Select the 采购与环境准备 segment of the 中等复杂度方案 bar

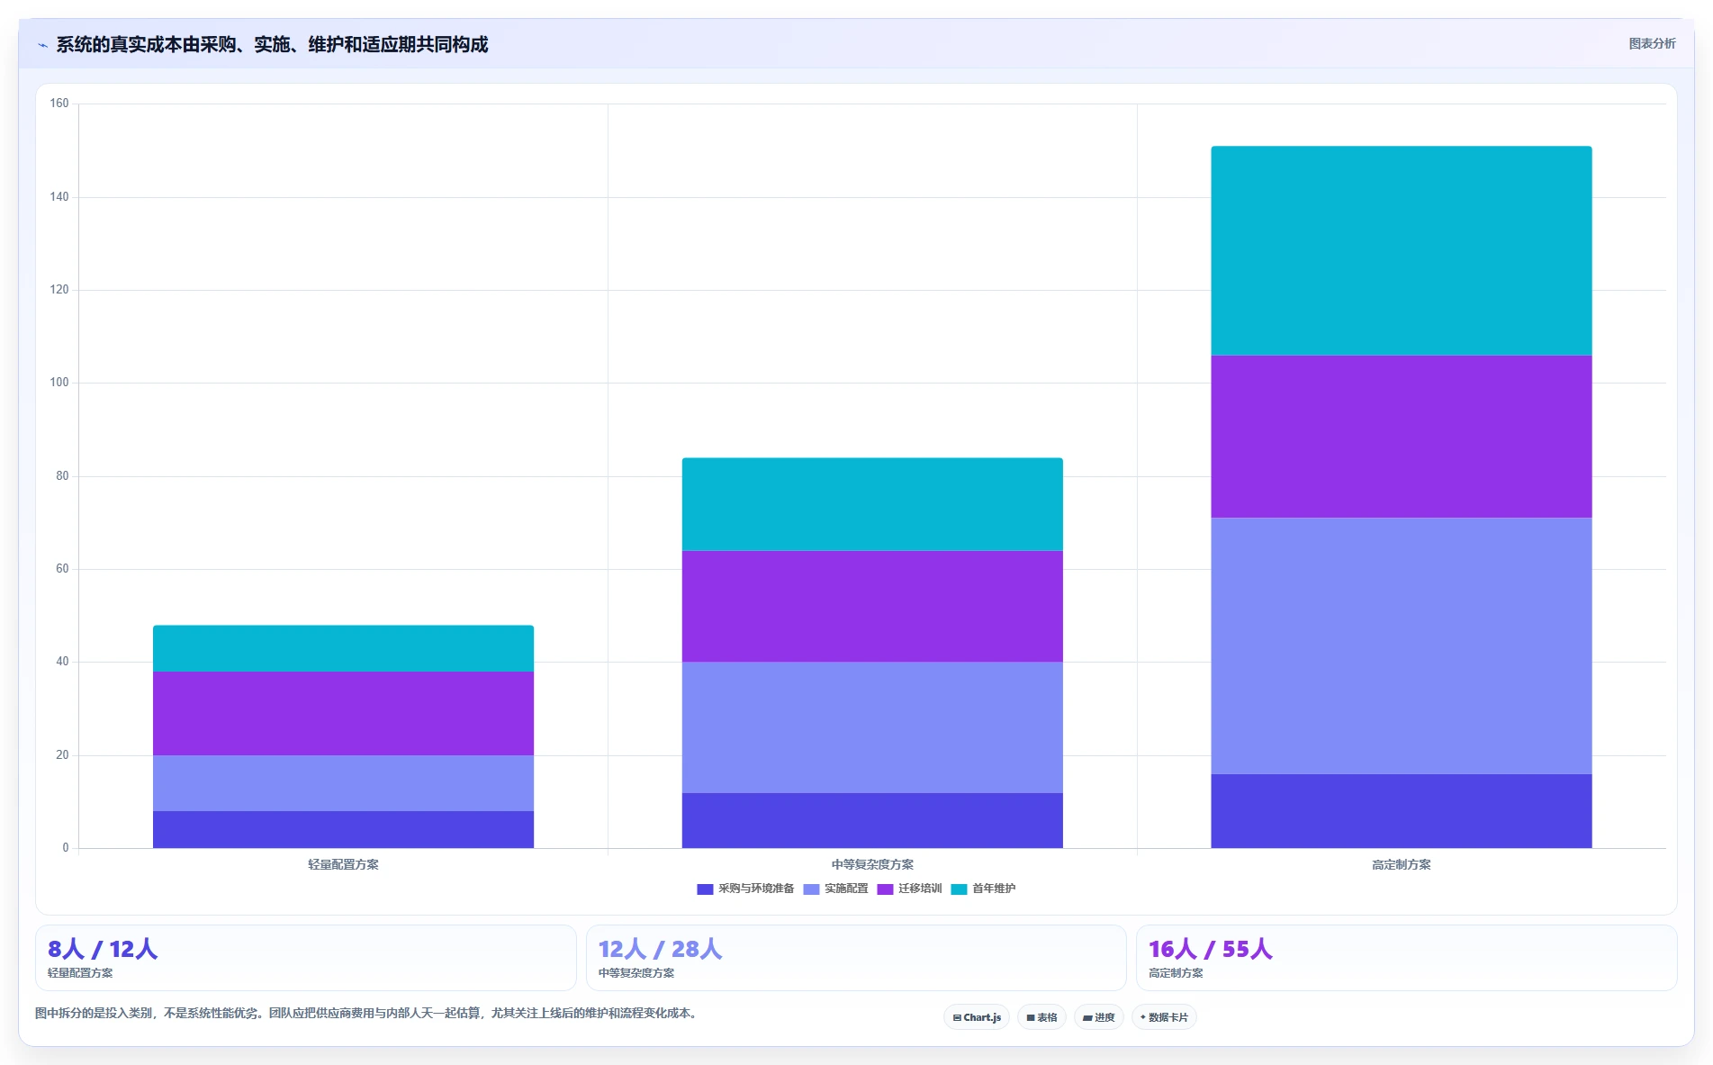click(872, 820)
